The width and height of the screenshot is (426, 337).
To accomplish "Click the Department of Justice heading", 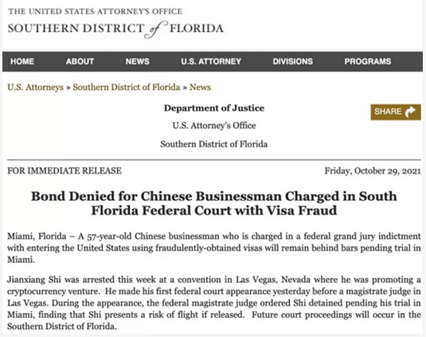I will 214,108.
